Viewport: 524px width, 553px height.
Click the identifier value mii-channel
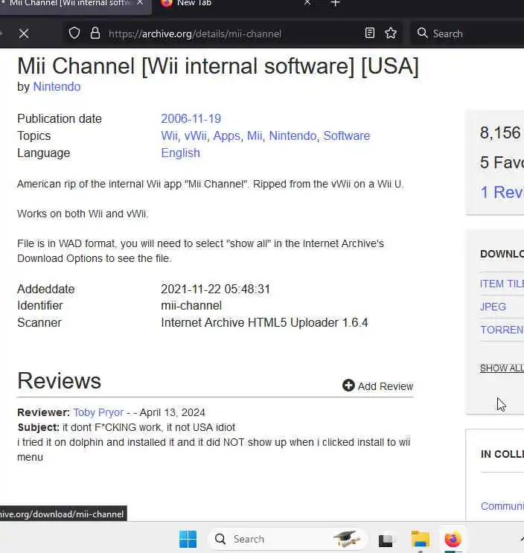191,306
